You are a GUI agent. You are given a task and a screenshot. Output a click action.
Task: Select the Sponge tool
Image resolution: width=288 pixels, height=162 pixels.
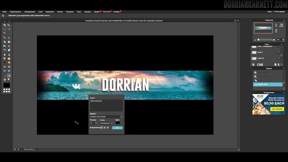(x=9, y=59)
